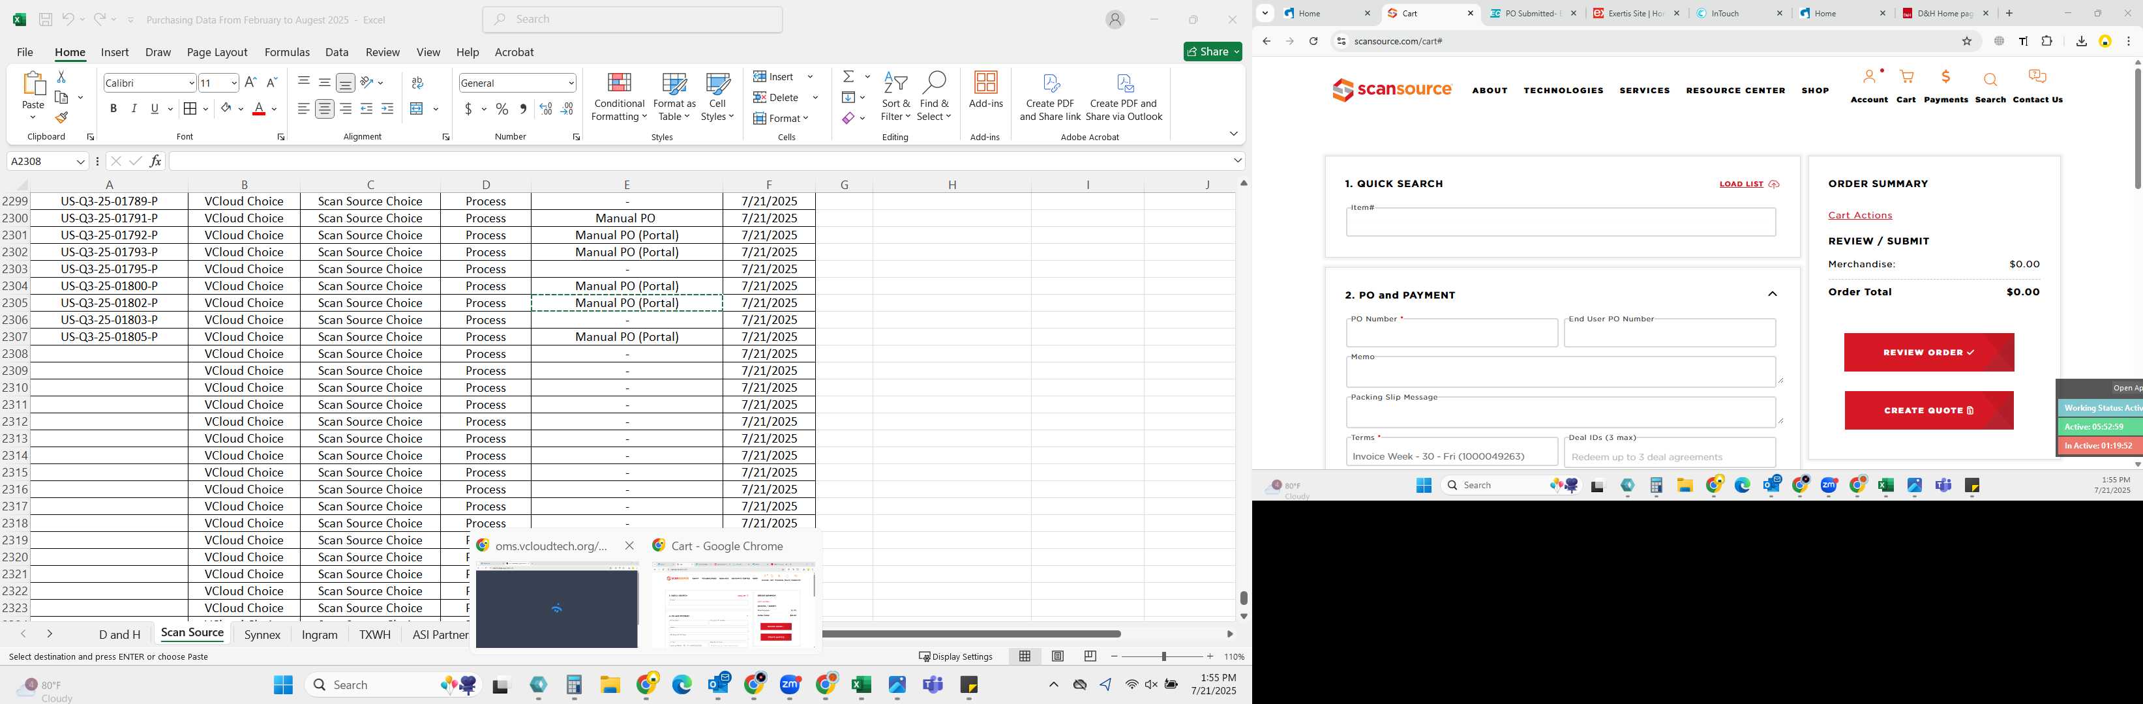Collapse the PO and PAYMENT section chevron

pyautogui.click(x=1772, y=294)
